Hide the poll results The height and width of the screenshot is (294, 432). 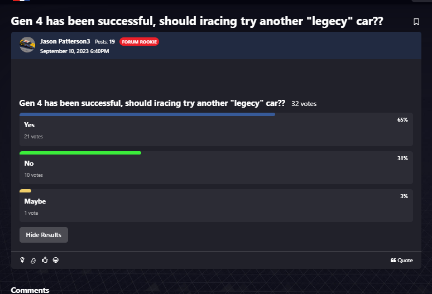(x=44, y=235)
